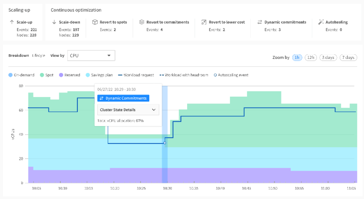Click the Revert to commitments label
Screen dimensions: 364x199
tap(167, 22)
